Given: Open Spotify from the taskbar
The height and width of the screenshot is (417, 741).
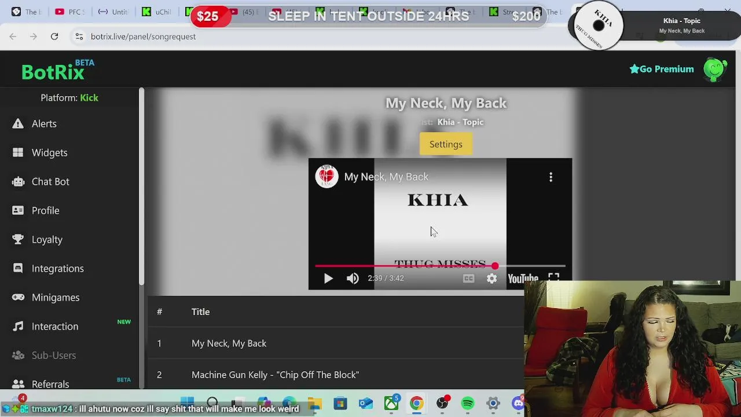Looking at the screenshot, I should pyautogui.click(x=468, y=403).
